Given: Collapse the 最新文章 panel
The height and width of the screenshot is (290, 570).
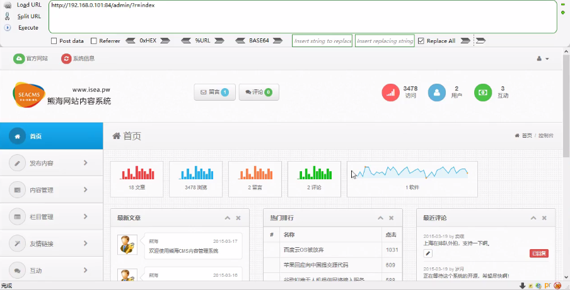Looking at the screenshot, I should point(228,218).
